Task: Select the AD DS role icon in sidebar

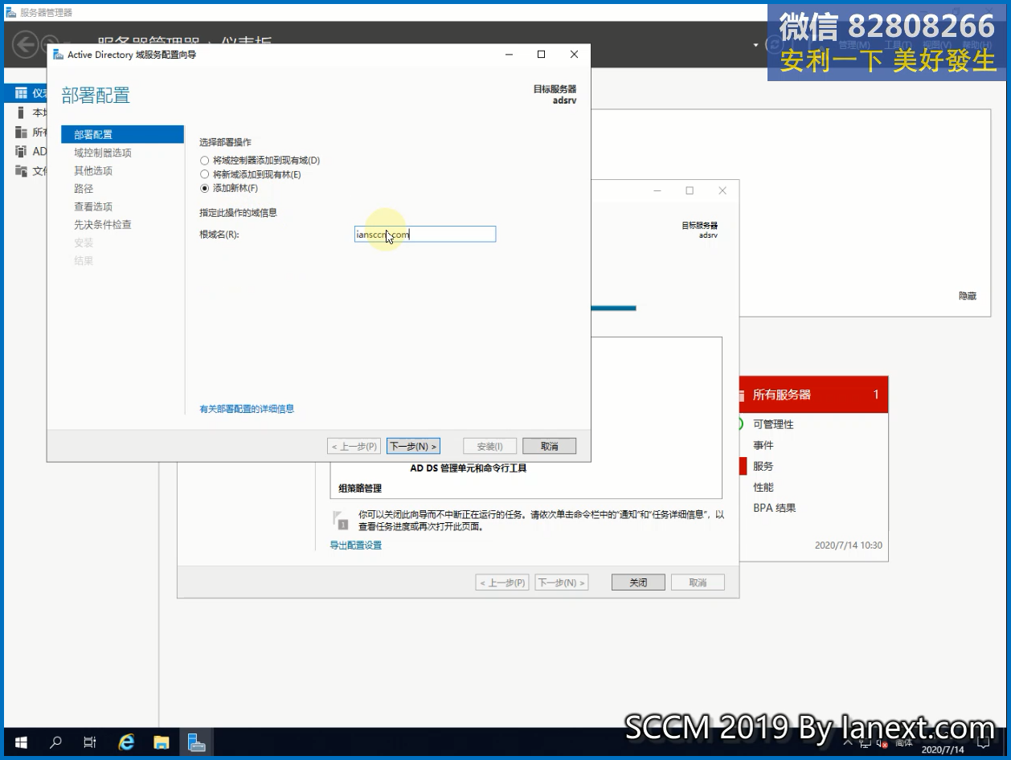Action: [21, 151]
